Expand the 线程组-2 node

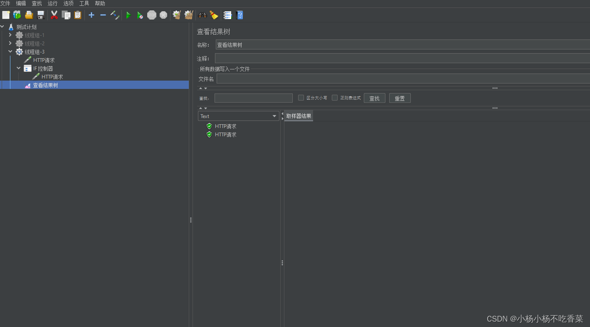10,44
